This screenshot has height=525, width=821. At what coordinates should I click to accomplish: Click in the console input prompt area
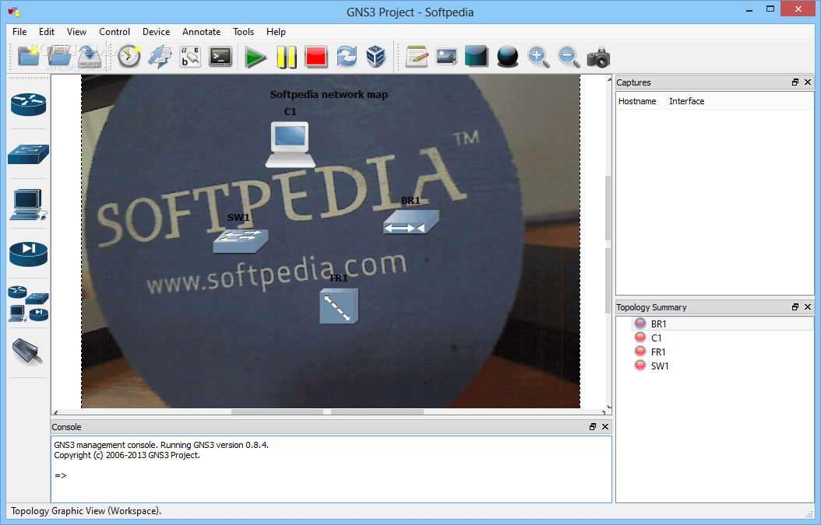click(x=331, y=475)
